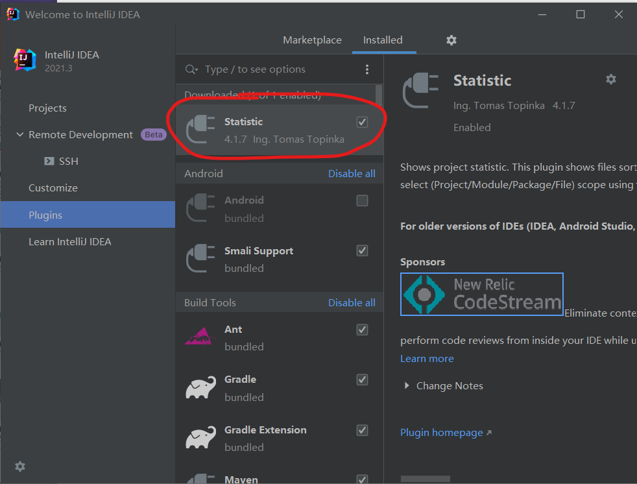Select the Maven plugin name

[x=241, y=479]
